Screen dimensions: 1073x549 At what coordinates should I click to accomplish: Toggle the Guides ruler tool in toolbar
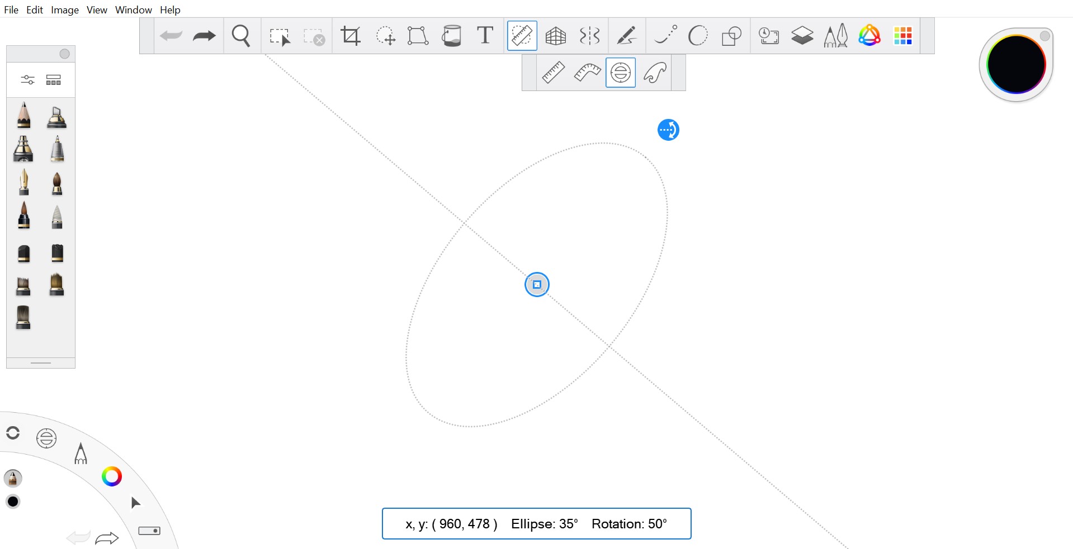tap(522, 36)
